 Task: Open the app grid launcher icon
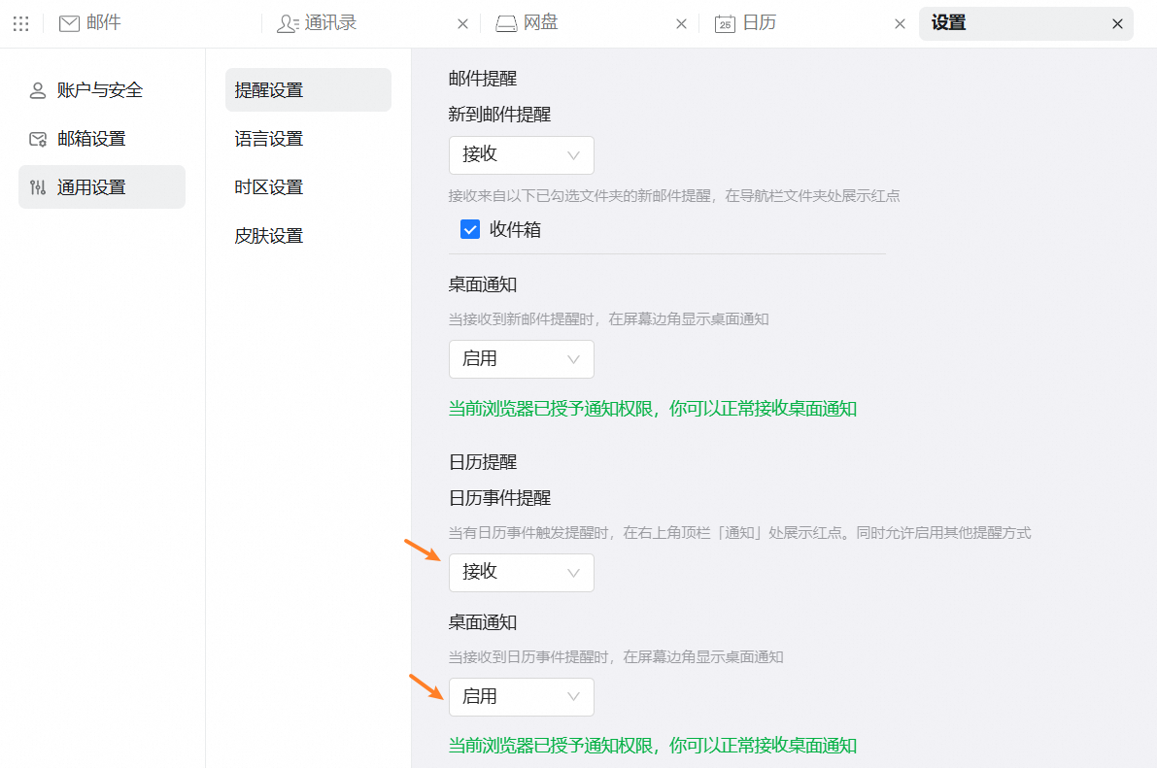point(20,23)
